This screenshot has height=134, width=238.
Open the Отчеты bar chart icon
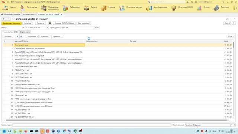[x=199, y=8]
